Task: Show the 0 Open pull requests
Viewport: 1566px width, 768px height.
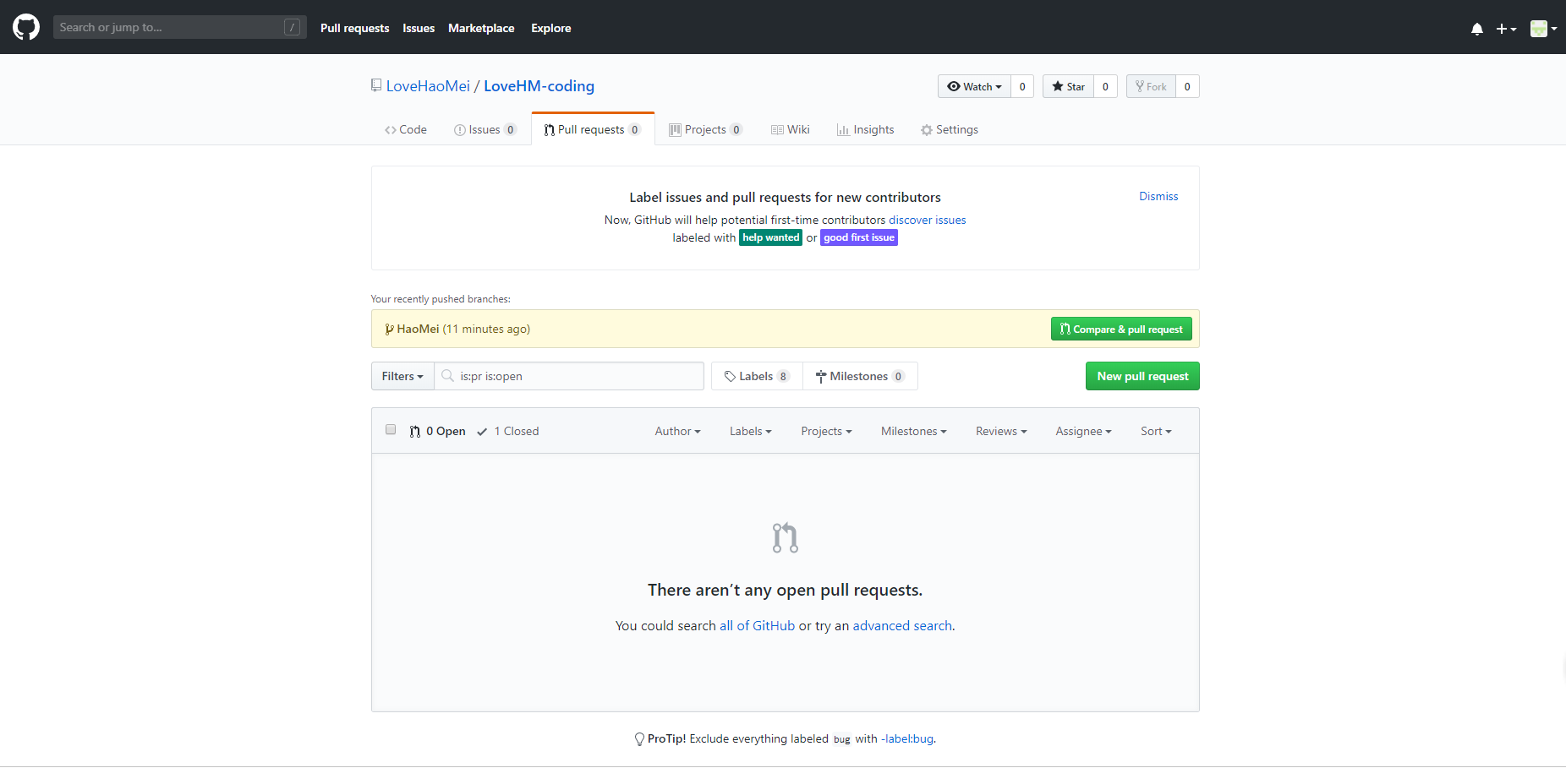Action: coord(438,431)
